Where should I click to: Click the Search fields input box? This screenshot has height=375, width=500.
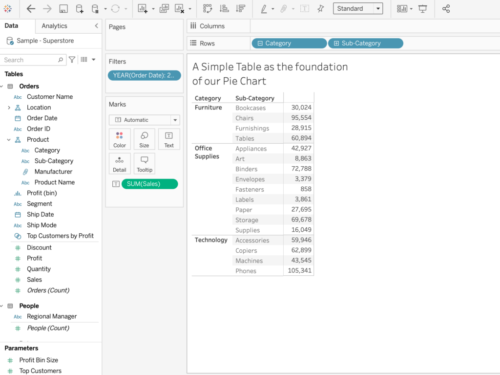(x=29, y=60)
